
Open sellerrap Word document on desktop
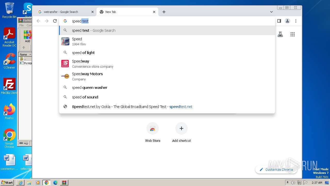click(27, 162)
